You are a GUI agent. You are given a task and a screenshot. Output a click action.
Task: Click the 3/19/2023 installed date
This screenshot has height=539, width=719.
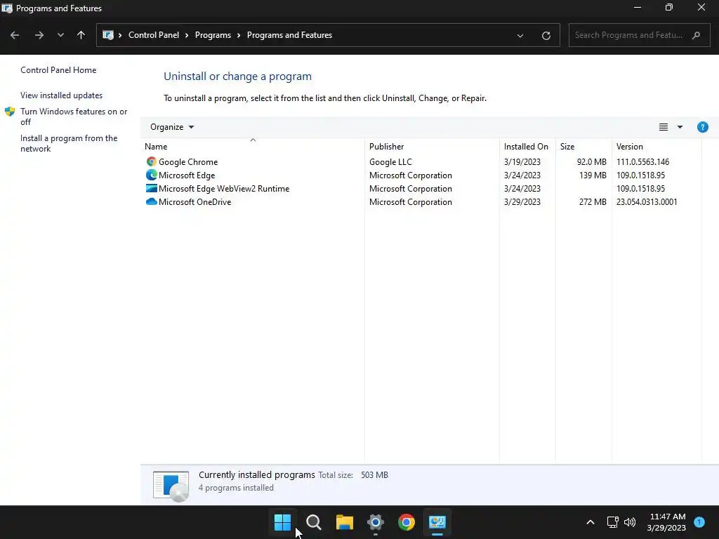[x=522, y=162]
